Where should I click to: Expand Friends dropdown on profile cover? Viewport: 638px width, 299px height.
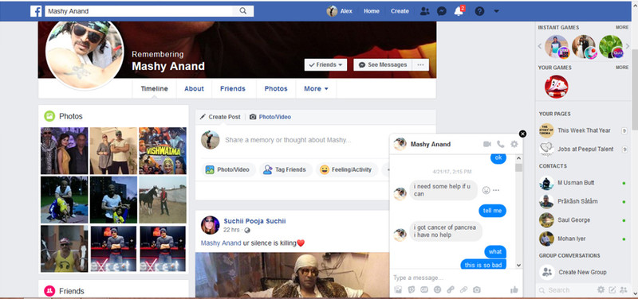[325, 65]
